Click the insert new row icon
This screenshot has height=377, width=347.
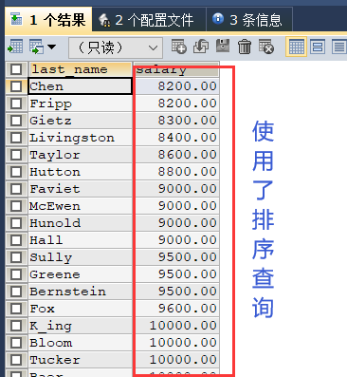click(179, 47)
